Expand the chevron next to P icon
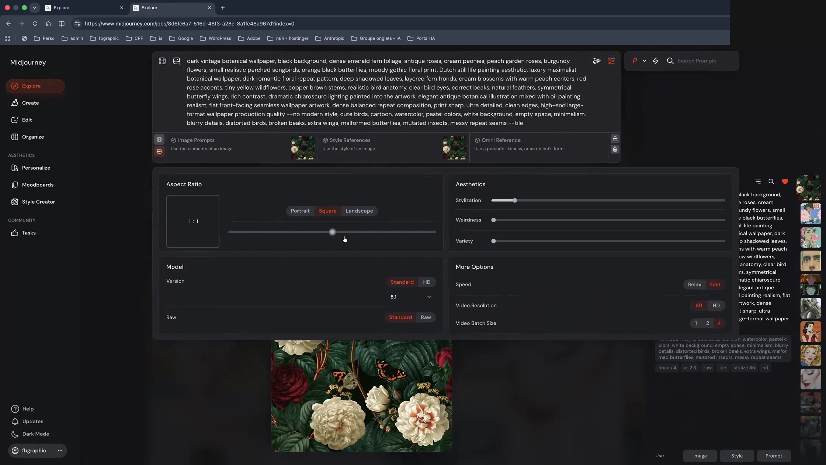 (645, 61)
